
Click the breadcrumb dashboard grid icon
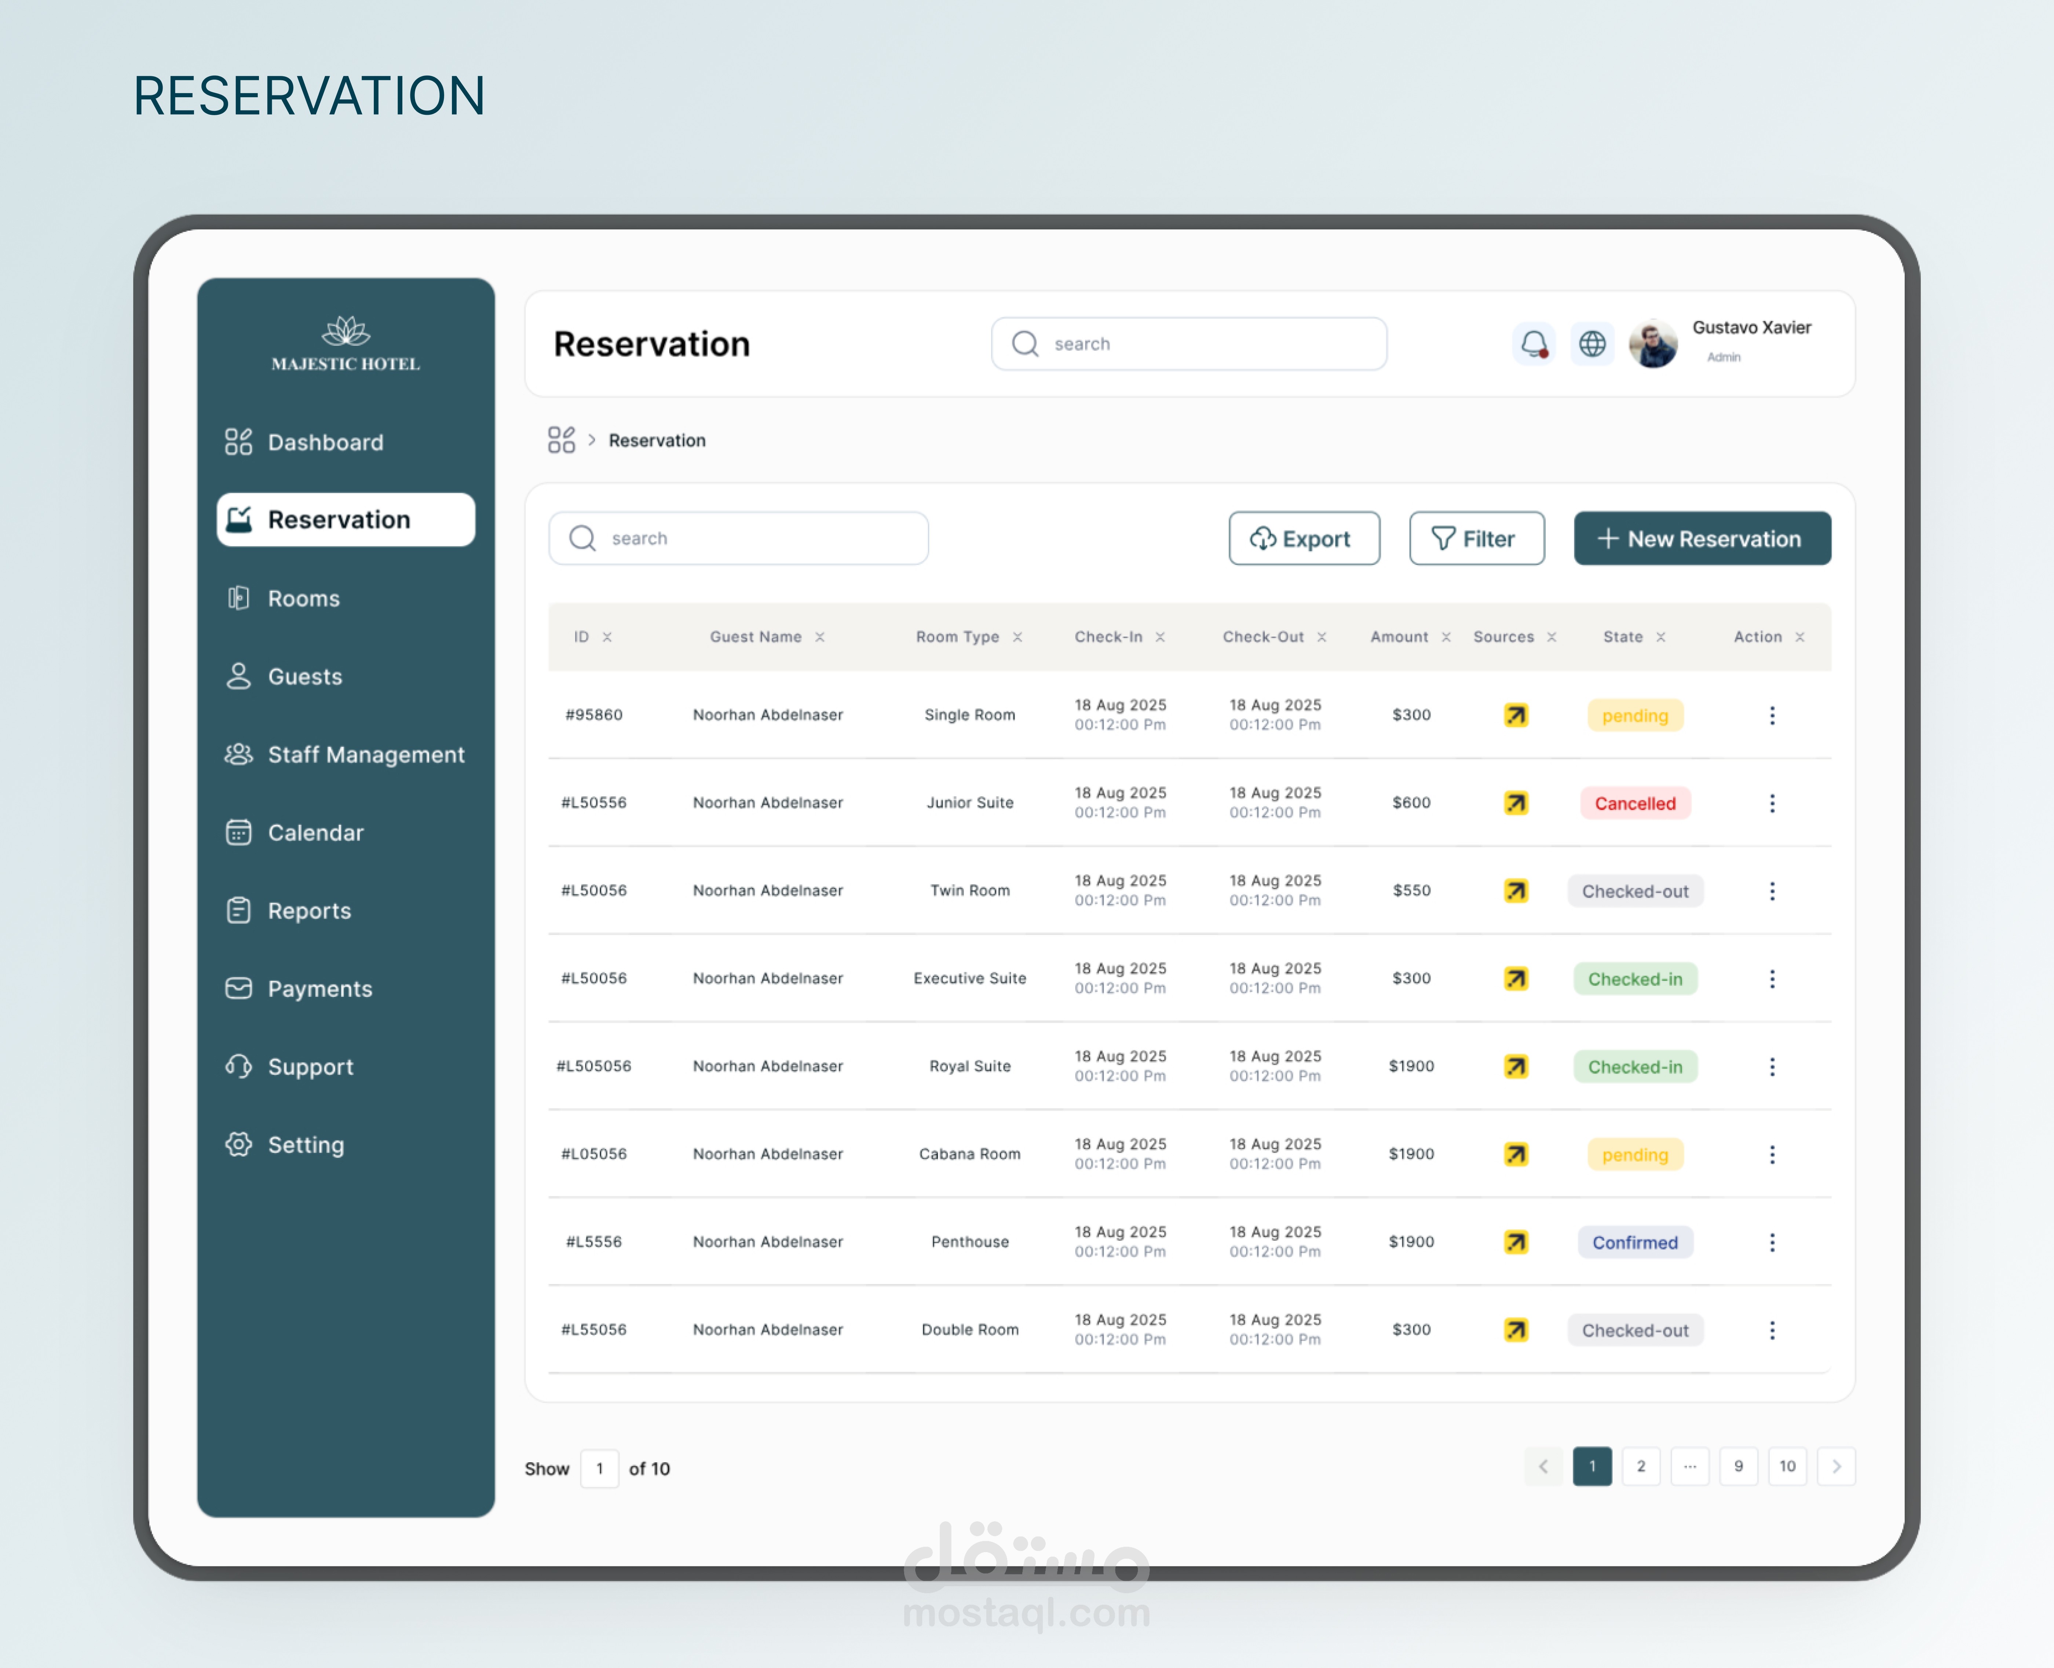[x=561, y=440]
